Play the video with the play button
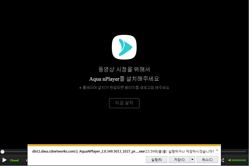 coord(4,160)
